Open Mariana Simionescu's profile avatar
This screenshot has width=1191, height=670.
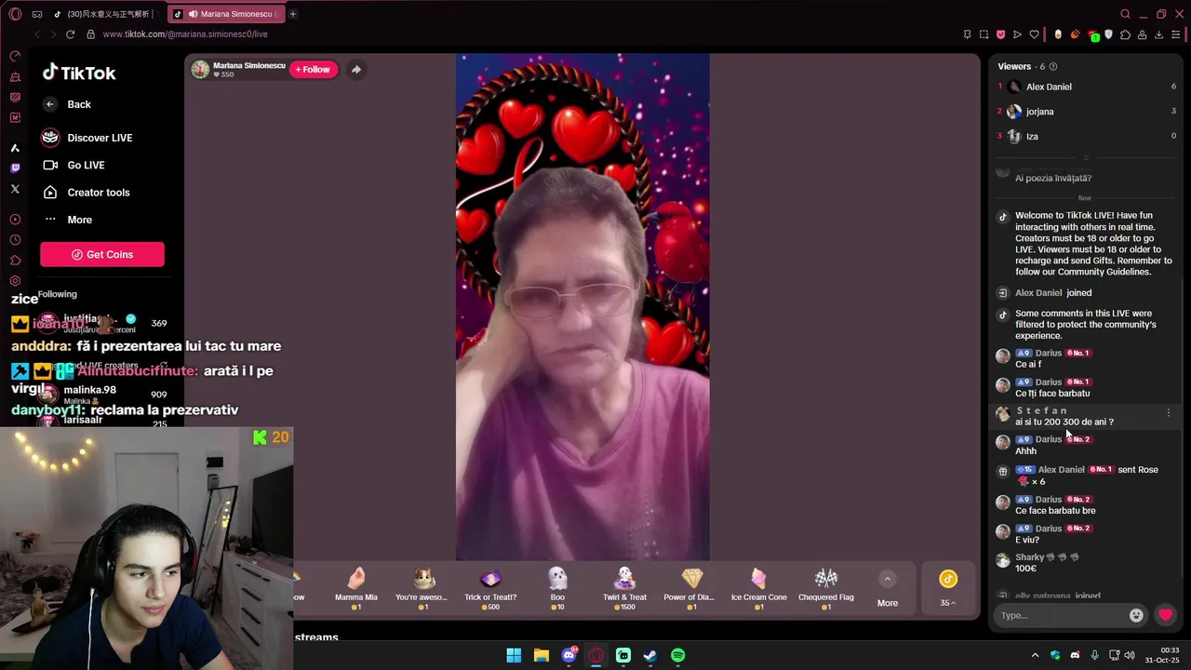click(x=200, y=69)
